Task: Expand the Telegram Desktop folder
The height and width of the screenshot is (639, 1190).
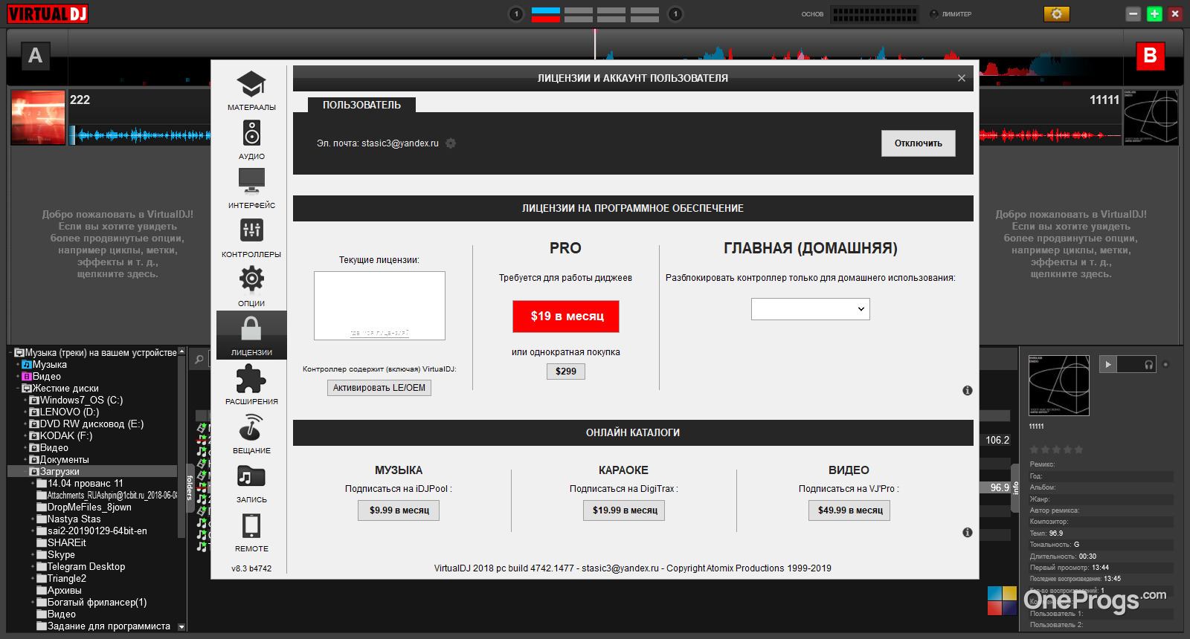Action: [x=33, y=567]
